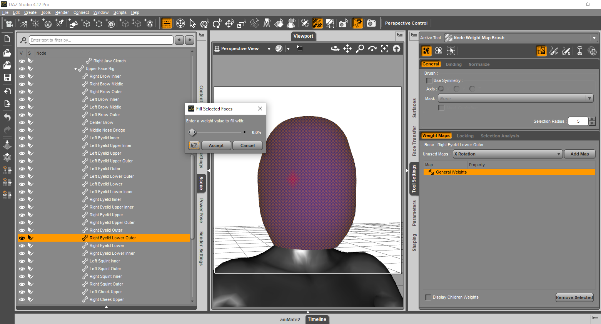Select the Rotate tool in toolbar
Image resolution: width=601 pixels, height=324 pixels.
pyautogui.click(x=217, y=23)
